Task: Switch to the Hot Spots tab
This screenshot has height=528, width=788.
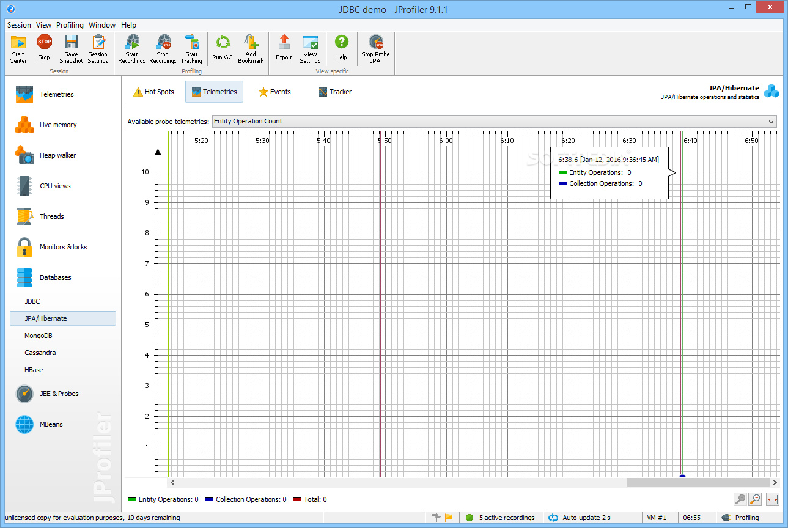Action: coord(154,92)
